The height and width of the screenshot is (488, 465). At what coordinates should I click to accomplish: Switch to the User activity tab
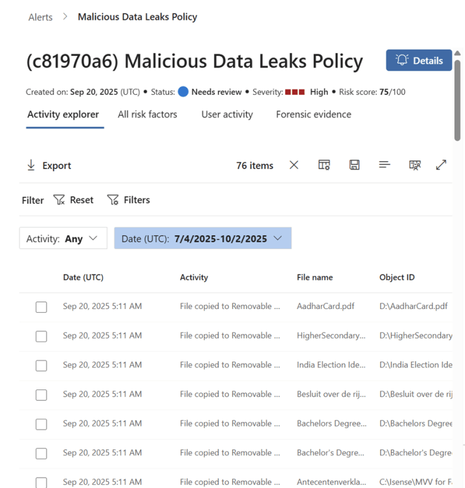tap(227, 114)
